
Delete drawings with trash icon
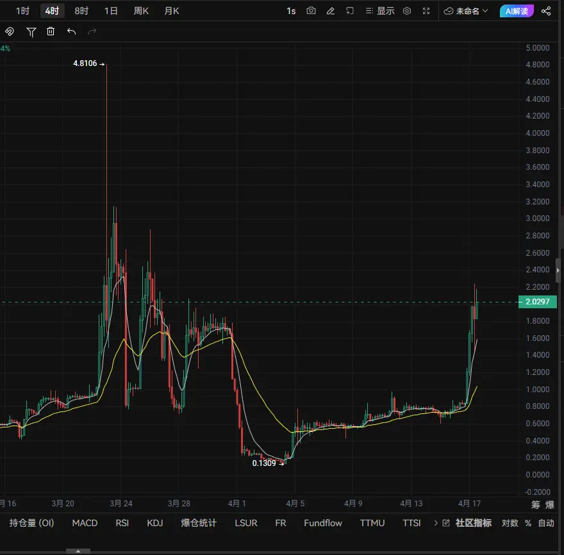tap(51, 31)
